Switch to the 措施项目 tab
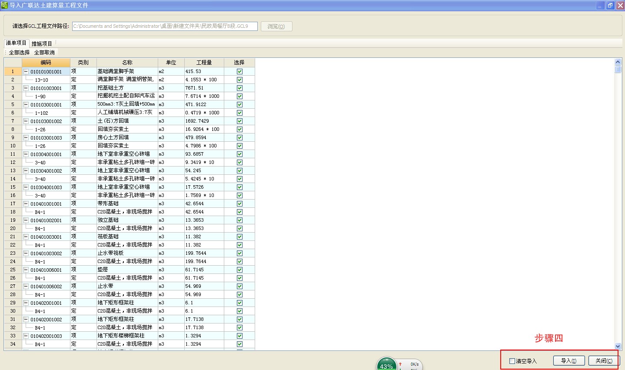Image resolution: width=625 pixels, height=370 pixels. click(42, 43)
